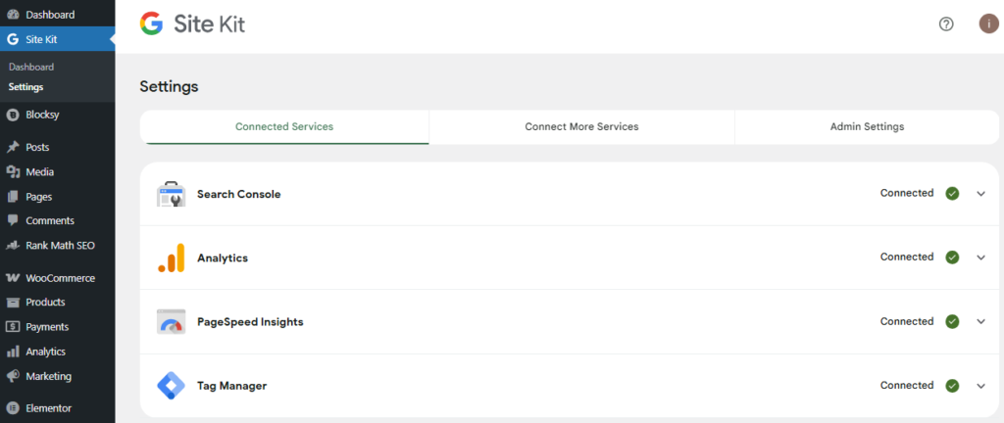
Task: Click the Pages sidebar icon
Action: coord(12,197)
